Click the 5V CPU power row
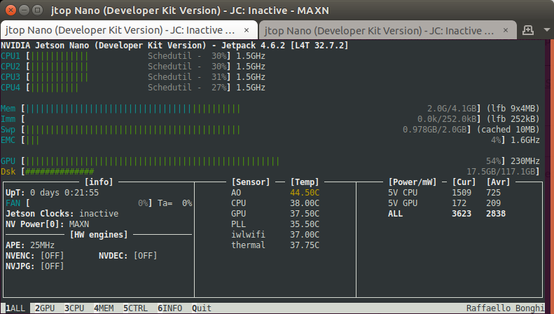Viewport: 554px width, 314px height. 444,193
